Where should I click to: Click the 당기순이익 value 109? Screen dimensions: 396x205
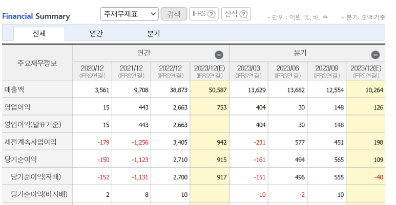pyautogui.click(x=378, y=160)
